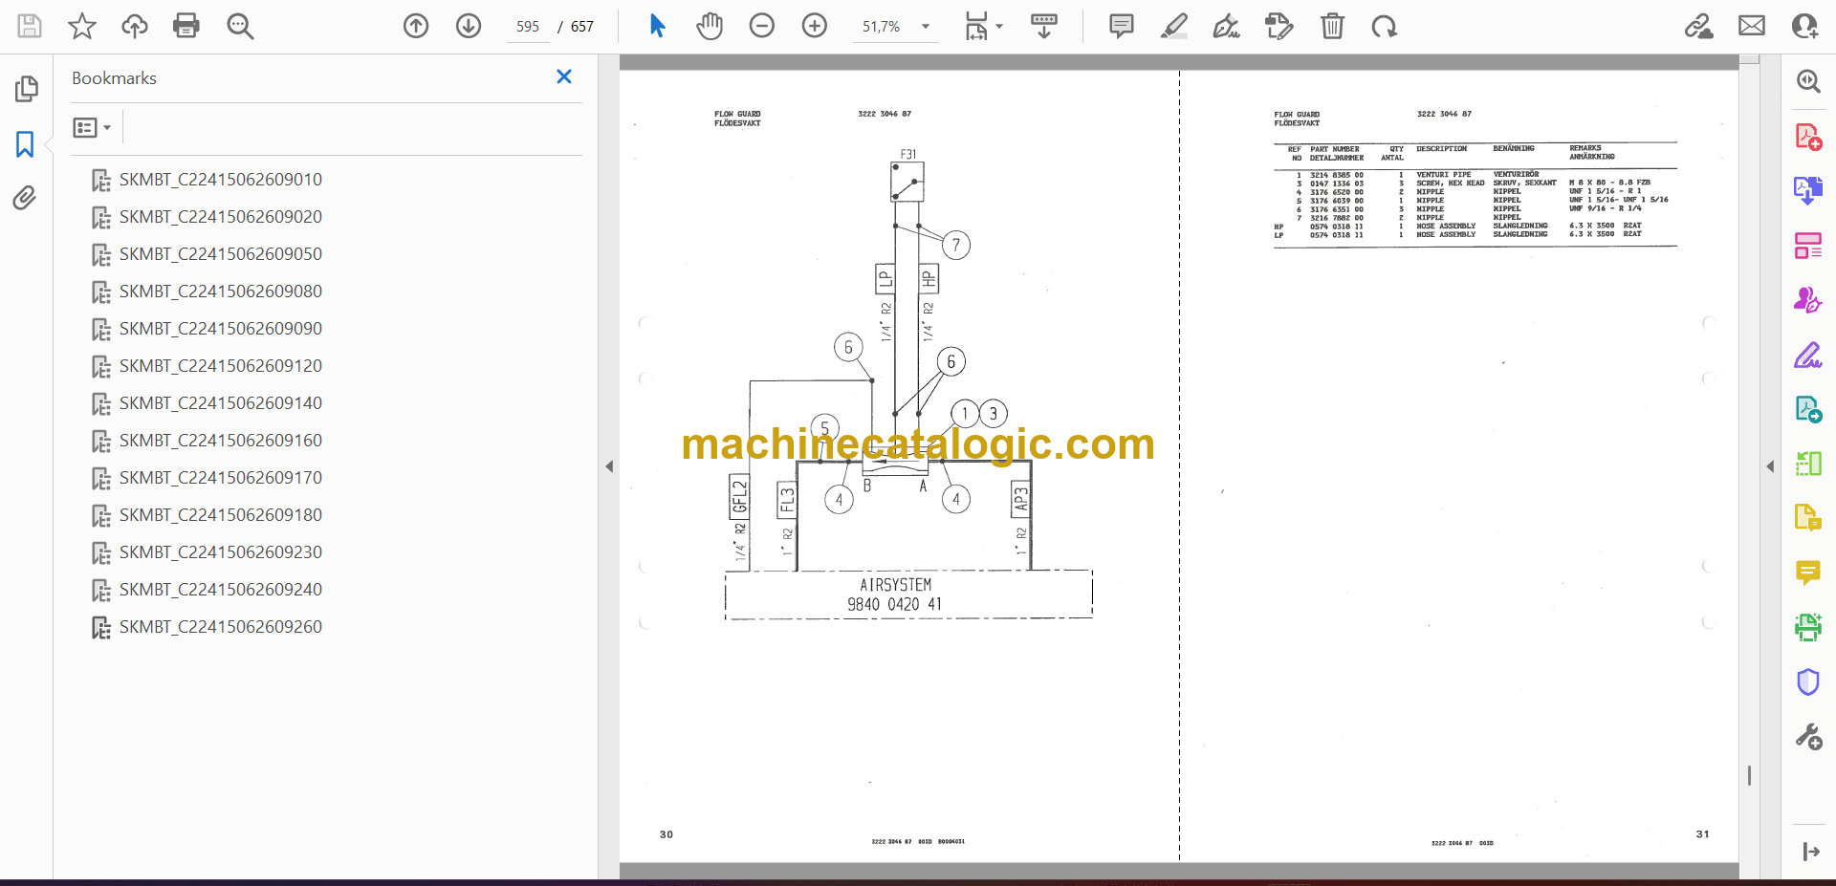Open the page fit options dropdown
Screen dimensions: 1836x886
point(983,26)
